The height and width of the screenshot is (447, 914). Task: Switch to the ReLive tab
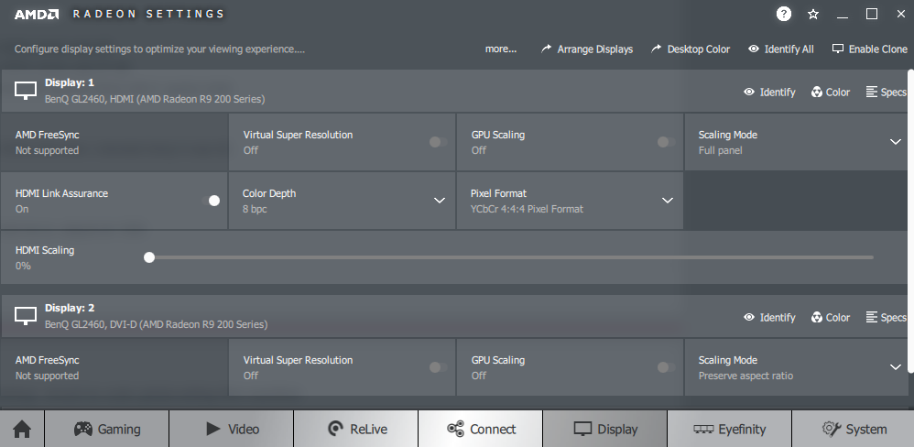click(356, 430)
